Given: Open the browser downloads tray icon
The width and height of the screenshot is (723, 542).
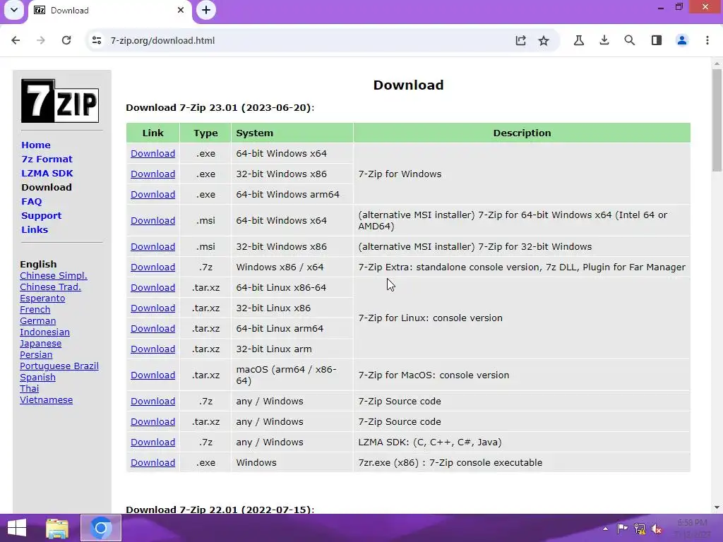Looking at the screenshot, I should (604, 40).
